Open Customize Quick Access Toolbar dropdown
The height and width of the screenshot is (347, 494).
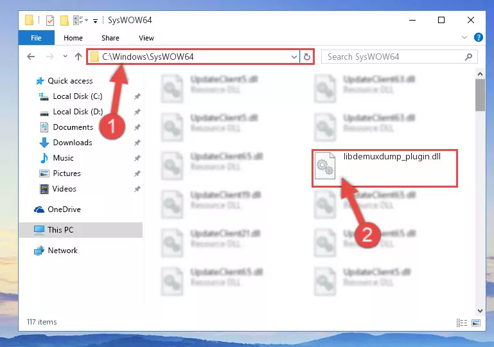pos(95,21)
